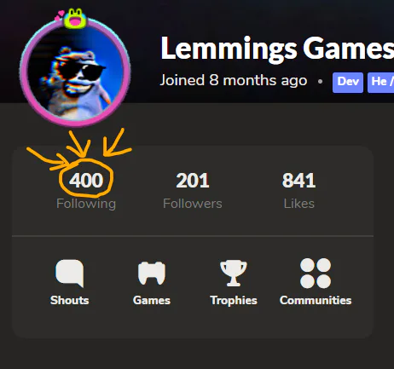Click the Lemmings Games profile avatar
Viewport: 394px width, 369px height.
point(75,72)
